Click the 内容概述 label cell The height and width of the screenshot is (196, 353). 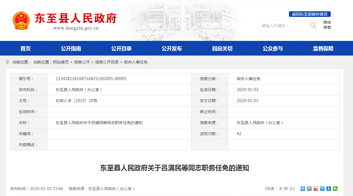click(29, 145)
